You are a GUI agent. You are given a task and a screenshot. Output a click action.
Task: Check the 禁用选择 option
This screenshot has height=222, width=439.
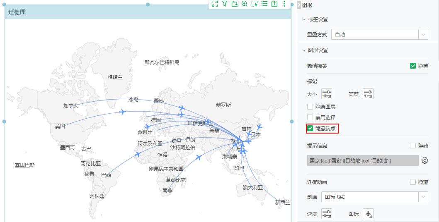[310, 117]
